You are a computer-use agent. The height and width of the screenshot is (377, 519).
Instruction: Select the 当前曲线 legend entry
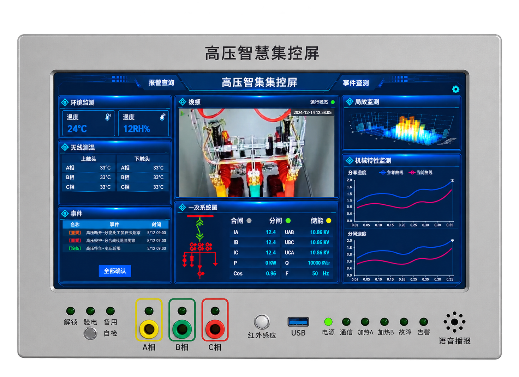coord(420,173)
